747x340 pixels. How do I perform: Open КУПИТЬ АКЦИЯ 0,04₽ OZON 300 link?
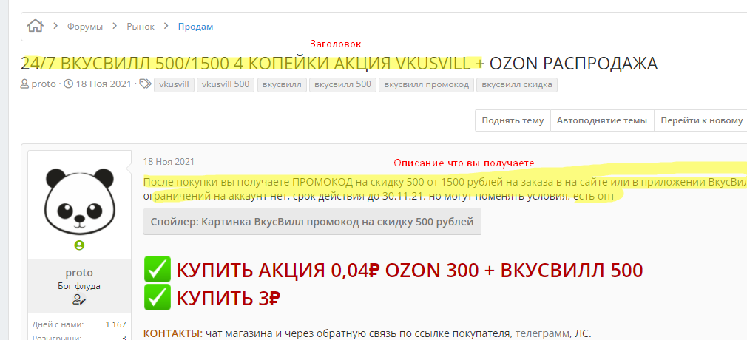[410, 271]
